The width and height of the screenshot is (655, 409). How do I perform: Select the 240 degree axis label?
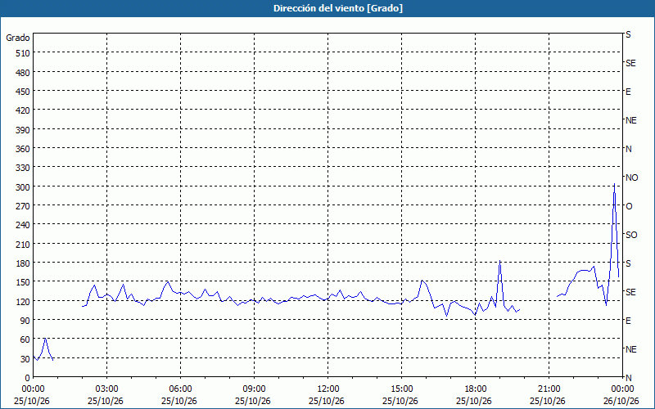(x=23, y=226)
